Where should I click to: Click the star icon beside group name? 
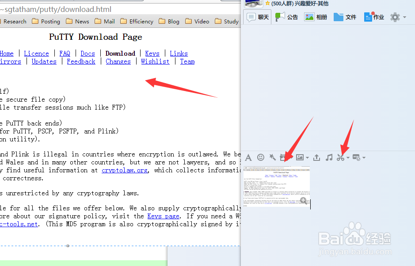pyautogui.click(x=267, y=3)
